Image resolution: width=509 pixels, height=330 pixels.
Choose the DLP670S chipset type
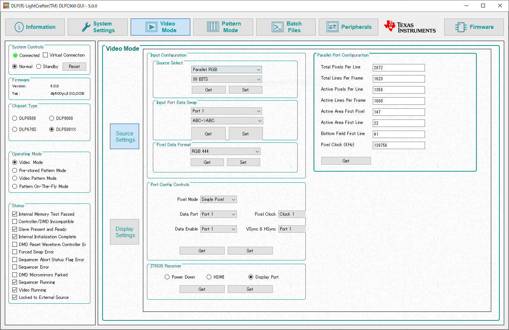15,129
